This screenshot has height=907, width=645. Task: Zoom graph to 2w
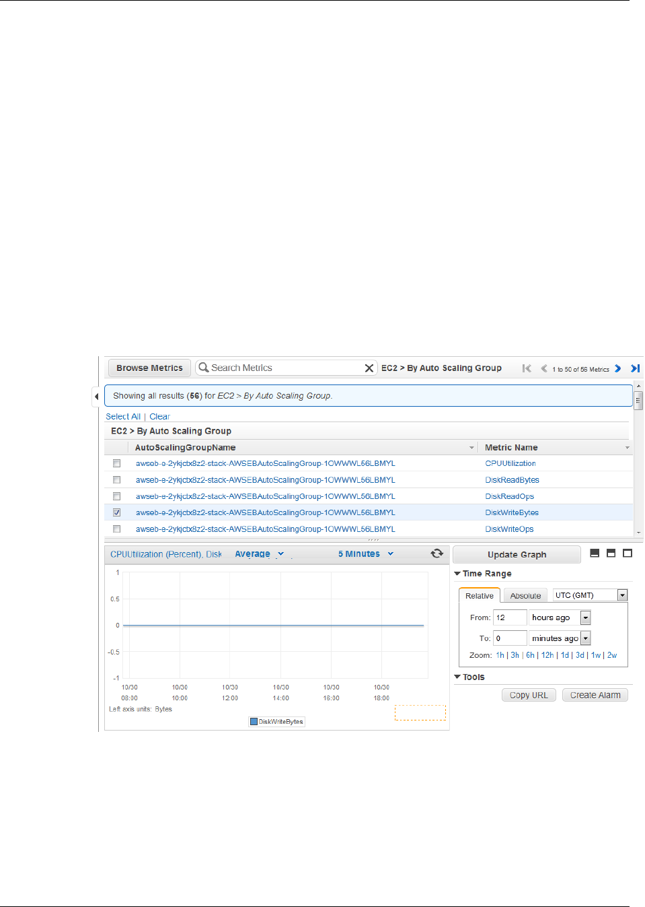[612, 655]
